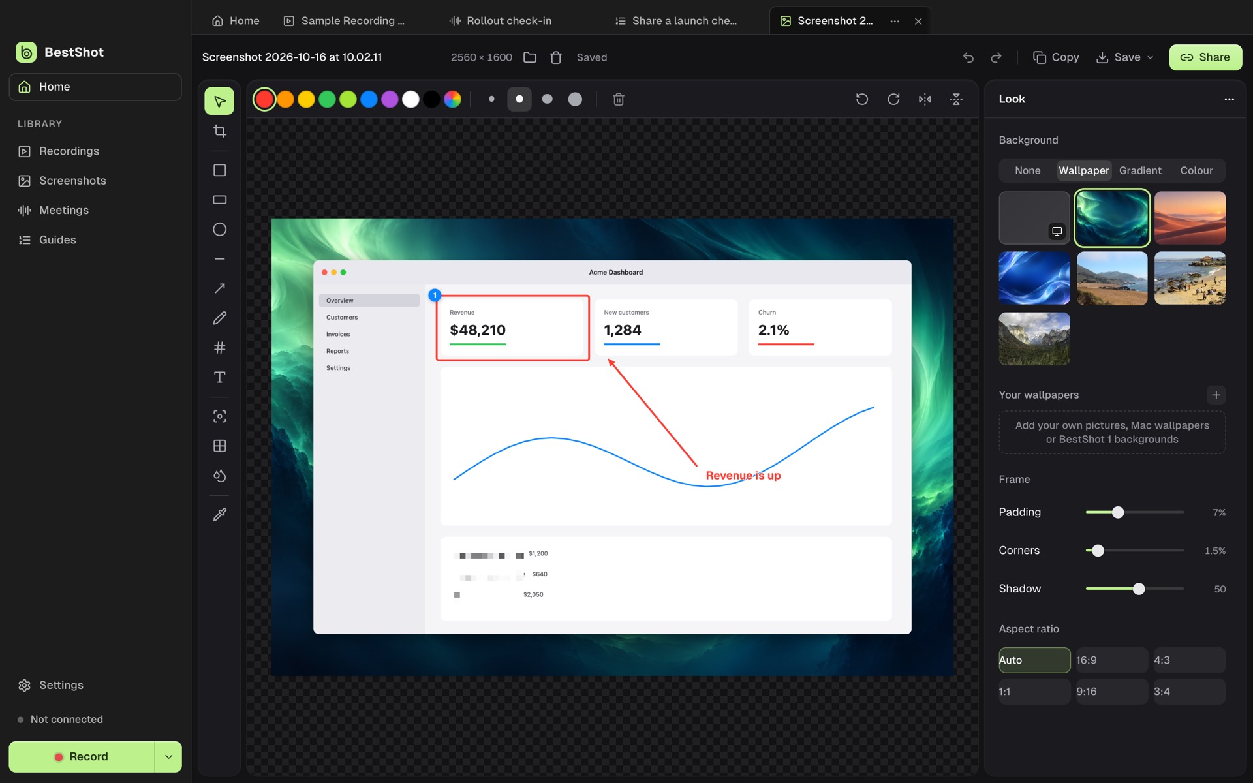Viewport: 1253px width, 783px height.
Task: Select the Arrow annotation tool
Action: (219, 288)
